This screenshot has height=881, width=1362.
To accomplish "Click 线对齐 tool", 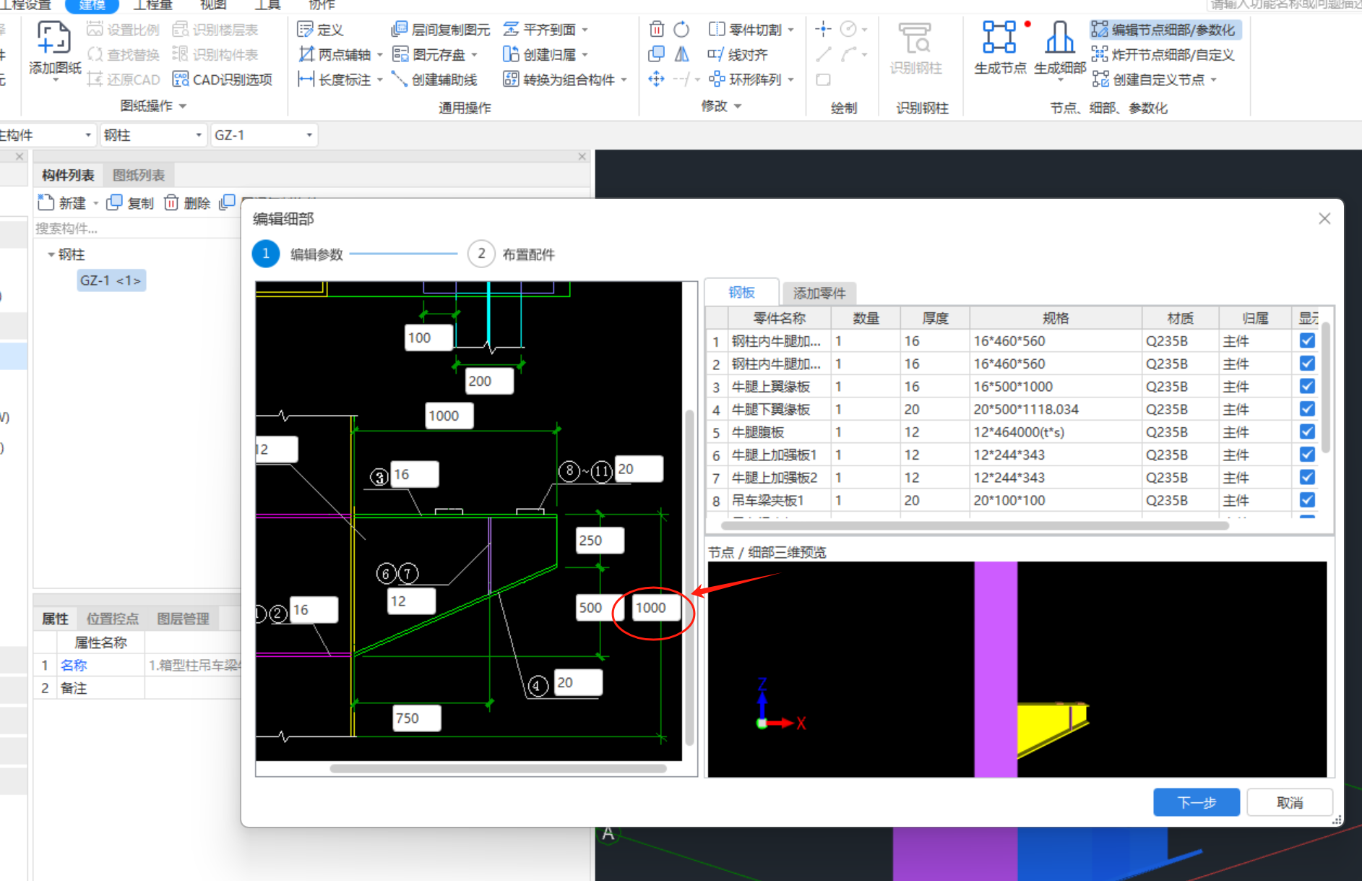I will tap(738, 55).
